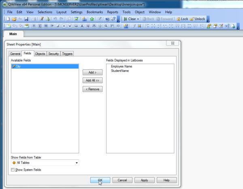
Task: Confirm the dialog with OK
Action: click(x=100, y=180)
